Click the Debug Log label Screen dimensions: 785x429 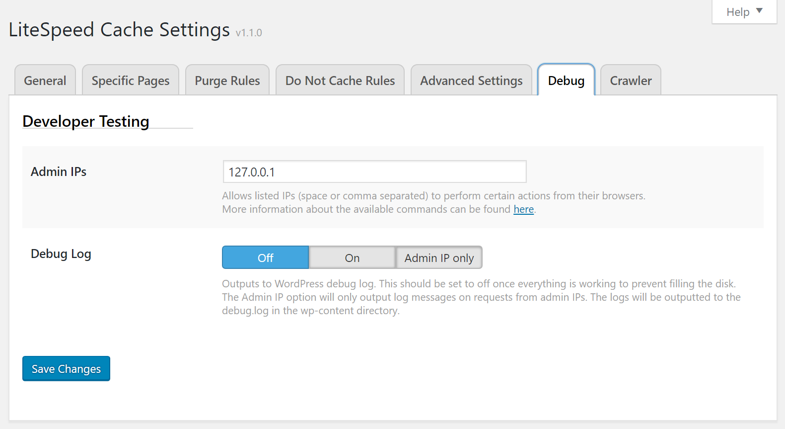[x=61, y=254]
